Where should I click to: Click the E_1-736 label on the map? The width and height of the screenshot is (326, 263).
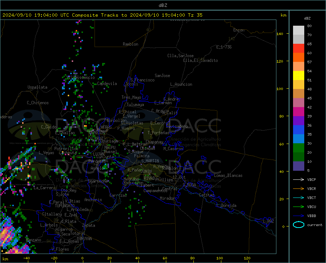[x=224, y=47]
